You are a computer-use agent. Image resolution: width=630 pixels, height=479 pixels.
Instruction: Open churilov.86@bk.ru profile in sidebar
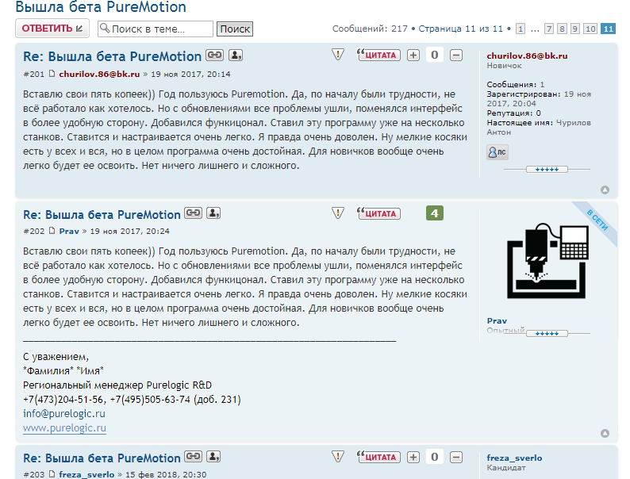(x=527, y=56)
